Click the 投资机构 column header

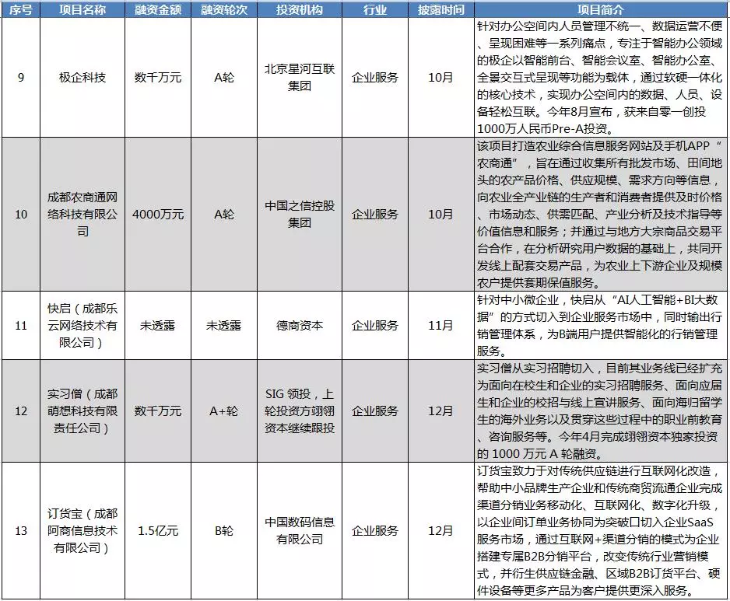click(x=299, y=10)
